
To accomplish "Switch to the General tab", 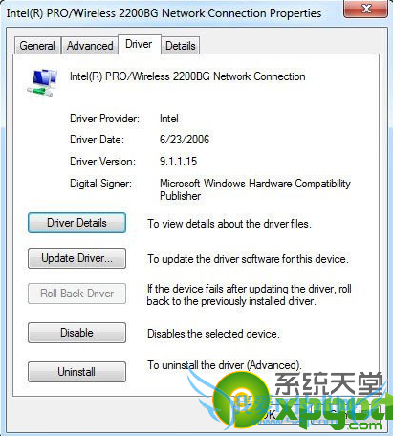I will click(x=37, y=46).
